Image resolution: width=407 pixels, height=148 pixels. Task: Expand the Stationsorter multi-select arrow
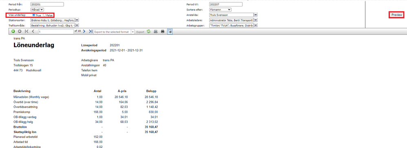(77, 20)
